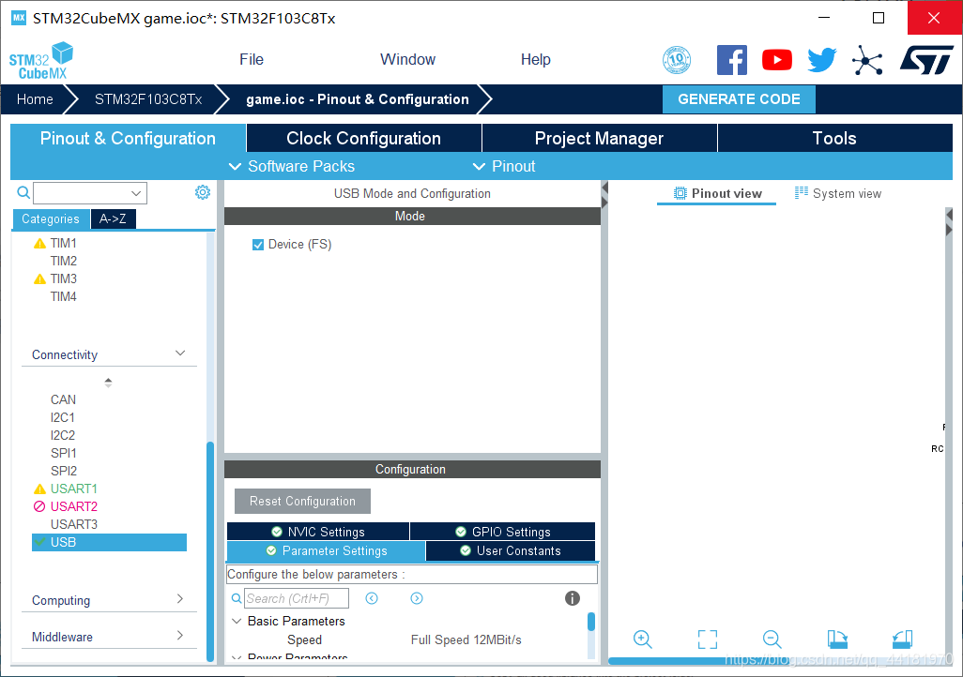The width and height of the screenshot is (963, 677).
Task: Switch to the Project Manager tab
Action: click(x=600, y=138)
